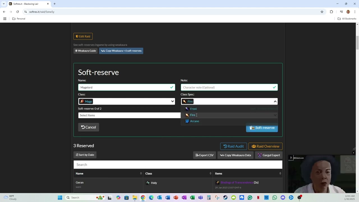Click the Mage class icon
Screen dimensions: 359x202
pos(82,101)
